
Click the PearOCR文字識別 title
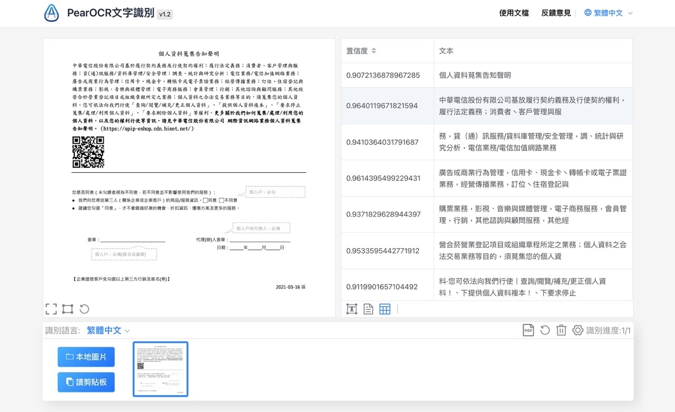tap(110, 13)
